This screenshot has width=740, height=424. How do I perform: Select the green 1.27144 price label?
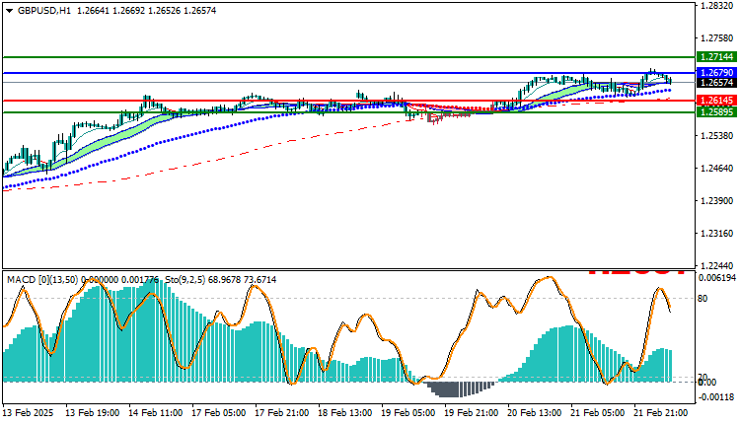coord(716,56)
